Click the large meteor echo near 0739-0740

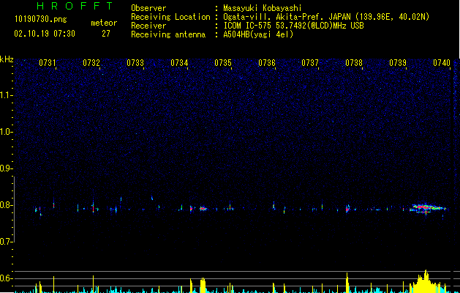click(428, 208)
